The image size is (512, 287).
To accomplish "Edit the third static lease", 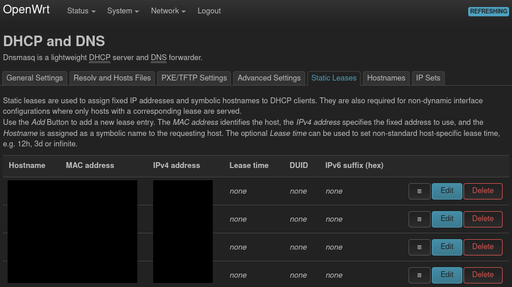I will 447,247.
